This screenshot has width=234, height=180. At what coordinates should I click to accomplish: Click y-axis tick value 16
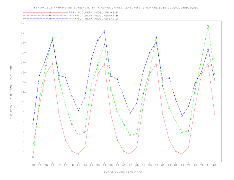[23, 43]
